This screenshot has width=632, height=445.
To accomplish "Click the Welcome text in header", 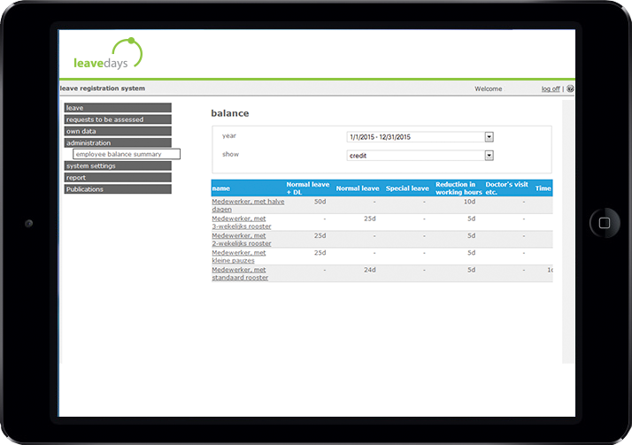I will [x=488, y=88].
